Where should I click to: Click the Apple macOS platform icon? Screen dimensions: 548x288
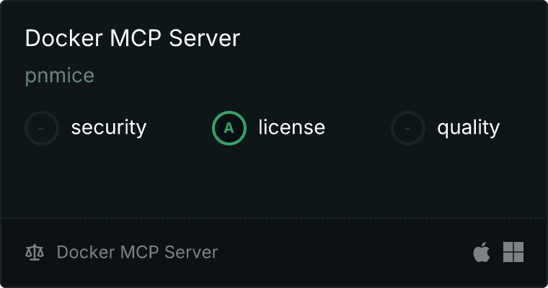point(481,252)
